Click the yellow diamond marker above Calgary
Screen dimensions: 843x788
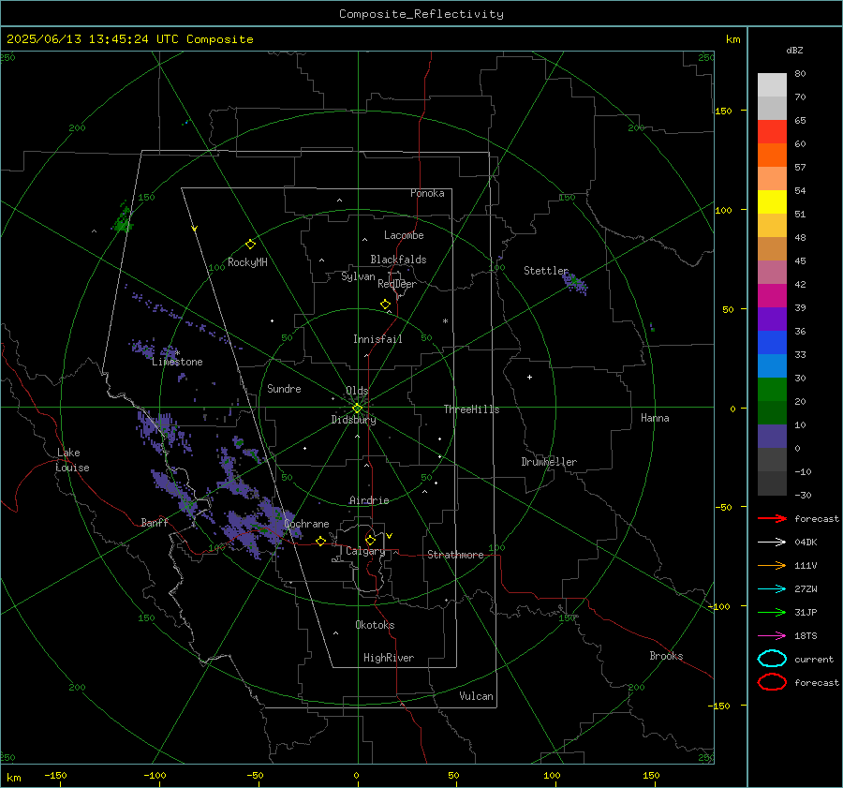370,540
